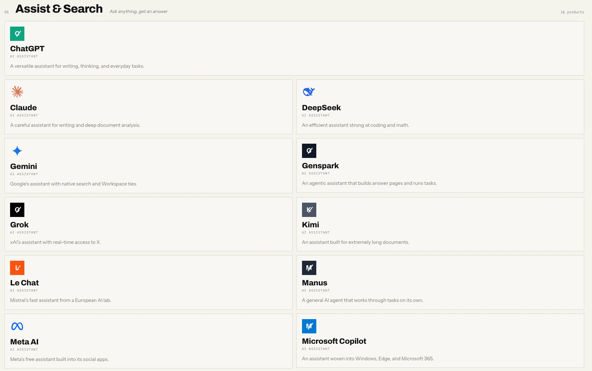Click DeepSeek's 'coding and math' description

(x=356, y=125)
